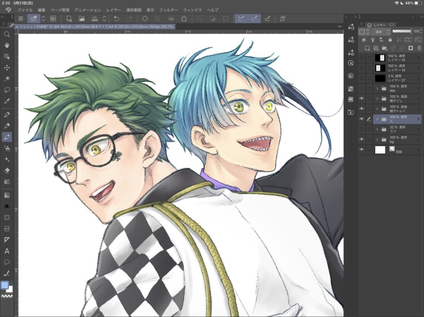This screenshot has width=424, height=317.
Task: Expand the title layer folder
Action: tap(377, 88)
